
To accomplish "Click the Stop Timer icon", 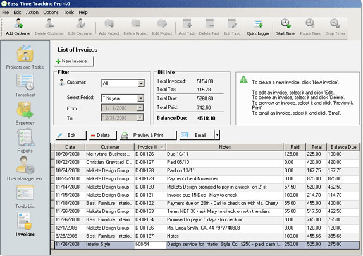I will click(335, 27).
